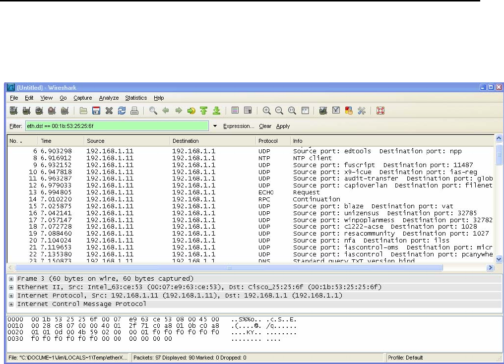Expand the Frame 3 tree node
This screenshot has height=364, width=504.
[x=11, y=279]
